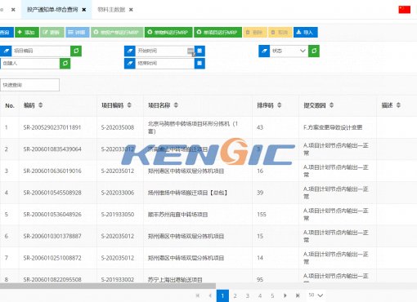Click green refresh icon beside 状态 dropdown
The width and height of the screenshot is (417, 302).
pos(314,51)
